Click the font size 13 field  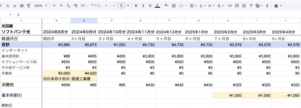pos(121,6)
